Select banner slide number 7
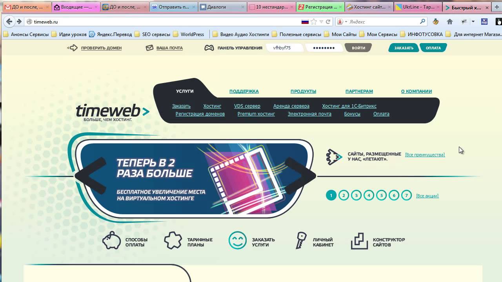Screen dimensions: 502x282 click(x=407, y=195)
